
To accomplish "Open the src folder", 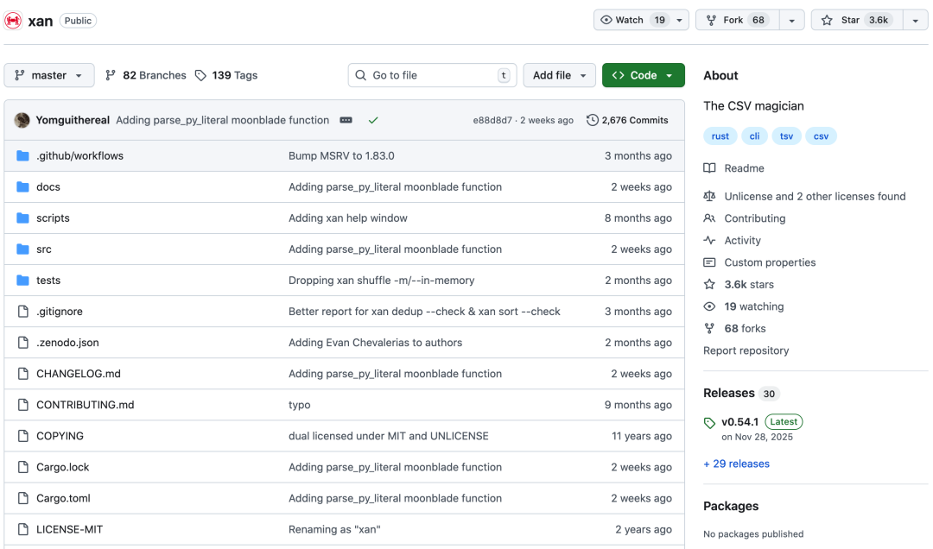I will tap(44, 249).
